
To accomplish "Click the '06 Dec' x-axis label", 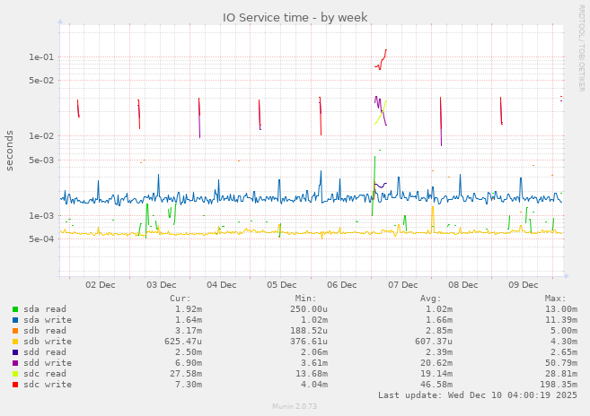I will click(x=342, y=285).
